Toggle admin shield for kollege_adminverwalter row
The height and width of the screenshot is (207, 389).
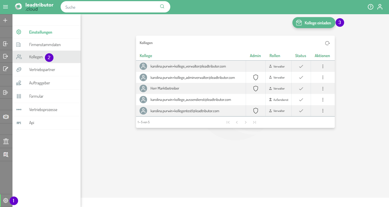[256, 77]
